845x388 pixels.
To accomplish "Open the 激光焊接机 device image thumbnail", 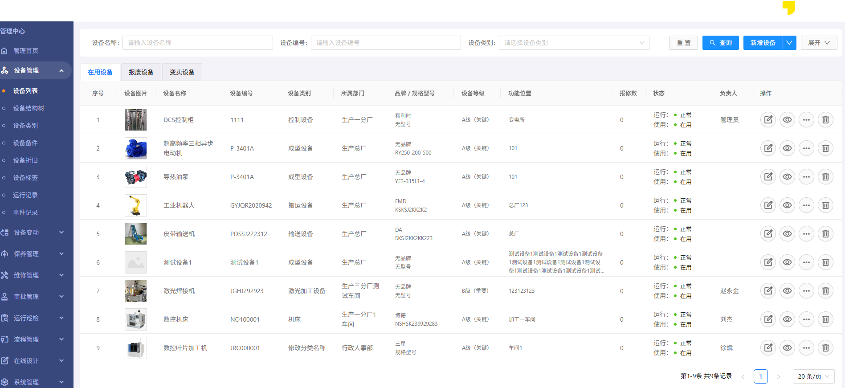I will point(136,291).
